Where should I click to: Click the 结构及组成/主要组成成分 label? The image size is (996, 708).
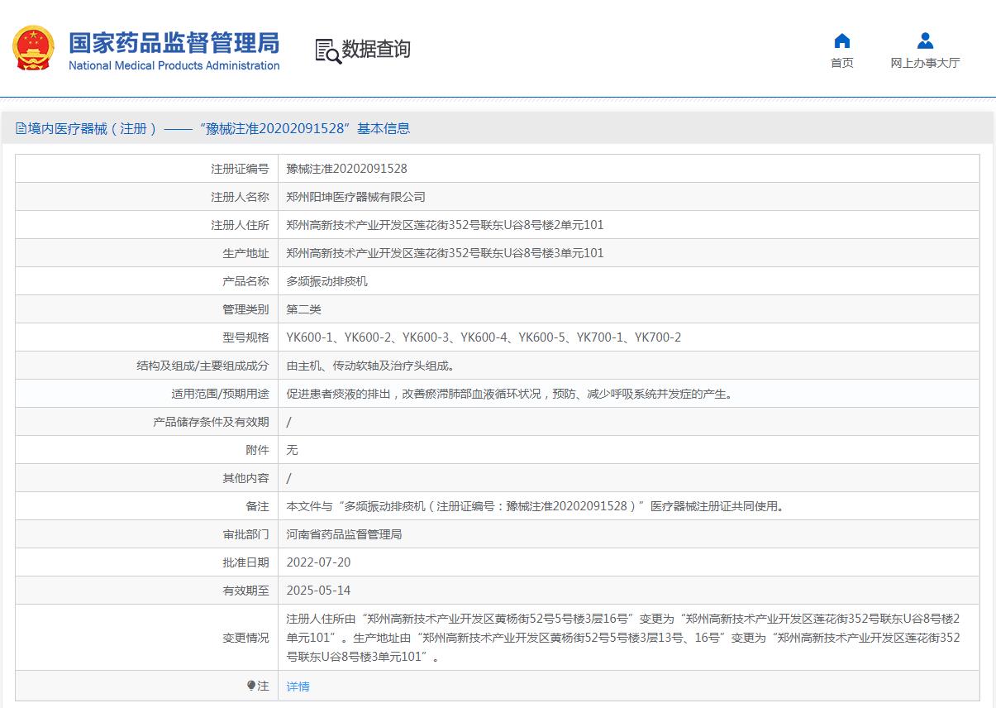point(203,366)
